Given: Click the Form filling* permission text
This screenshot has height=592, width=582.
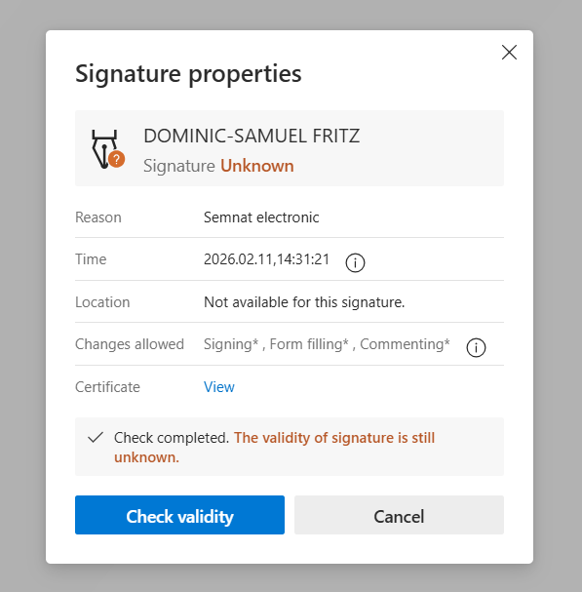Looking at the screenshot, I should [x=309, y=344].
